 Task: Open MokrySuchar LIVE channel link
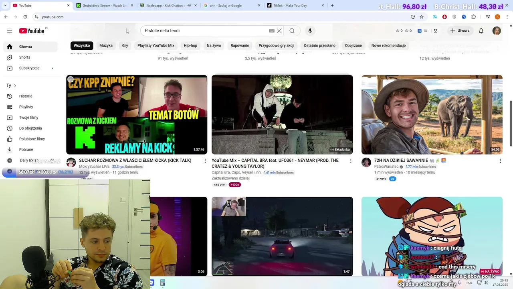tap(94, 167)
